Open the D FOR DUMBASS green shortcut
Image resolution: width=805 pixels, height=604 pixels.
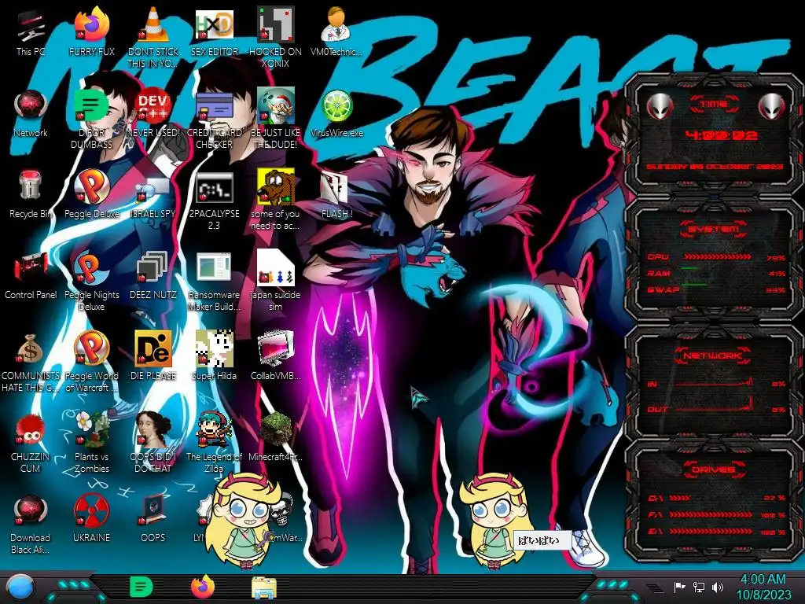click(x=91, y=107)
